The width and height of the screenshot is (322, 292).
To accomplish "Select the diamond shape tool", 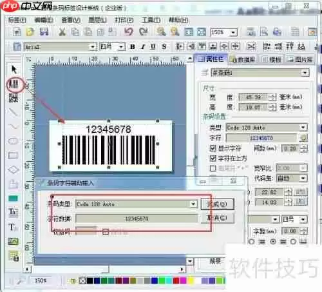I will [x=14, y=170].
